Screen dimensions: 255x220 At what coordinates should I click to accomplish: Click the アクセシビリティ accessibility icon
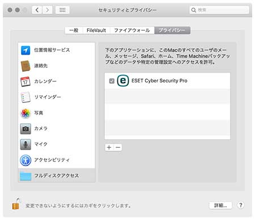tap(25, 160)
